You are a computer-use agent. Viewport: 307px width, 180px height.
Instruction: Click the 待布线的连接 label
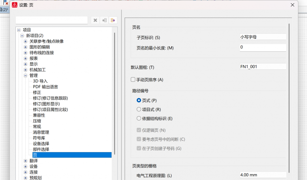pyautogui.click(x=42, y=53)
